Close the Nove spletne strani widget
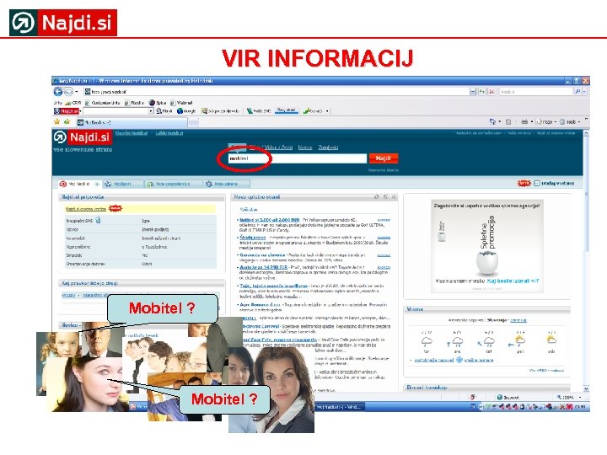The width and height of the screenshot is (607, 455). coord(394,197)
